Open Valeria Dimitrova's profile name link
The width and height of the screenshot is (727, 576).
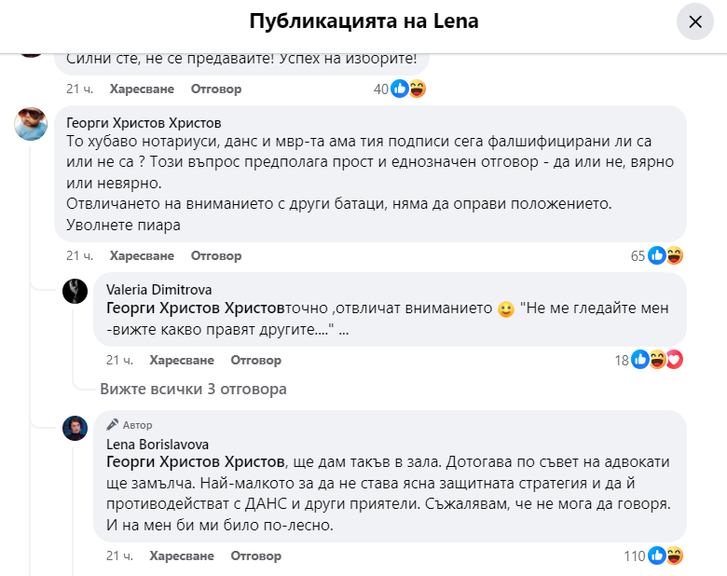coord(159,290)
